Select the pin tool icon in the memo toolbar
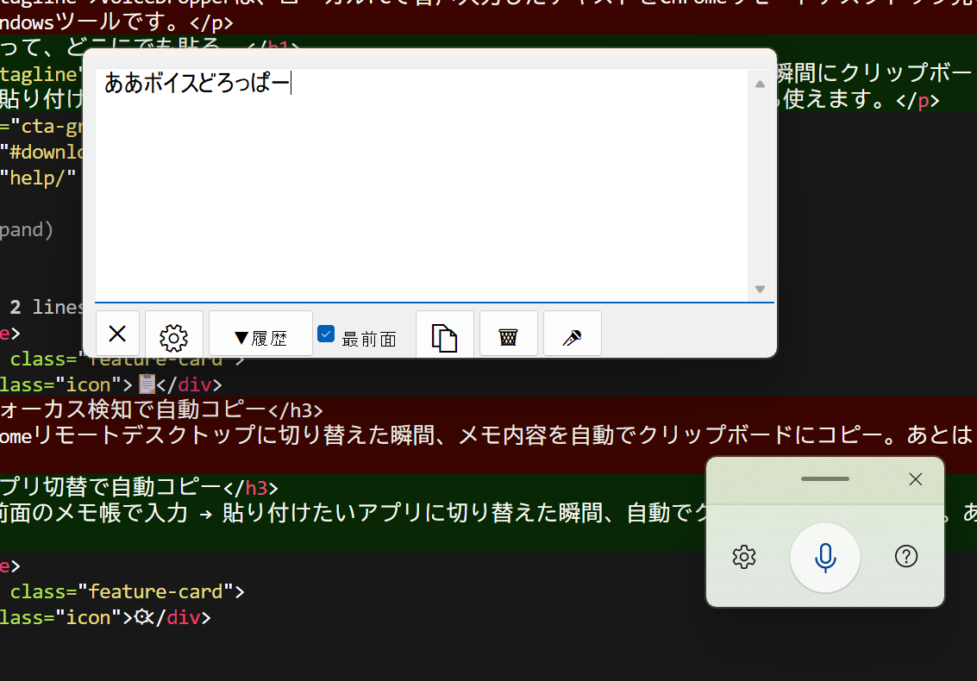 [x=572, y=336]
